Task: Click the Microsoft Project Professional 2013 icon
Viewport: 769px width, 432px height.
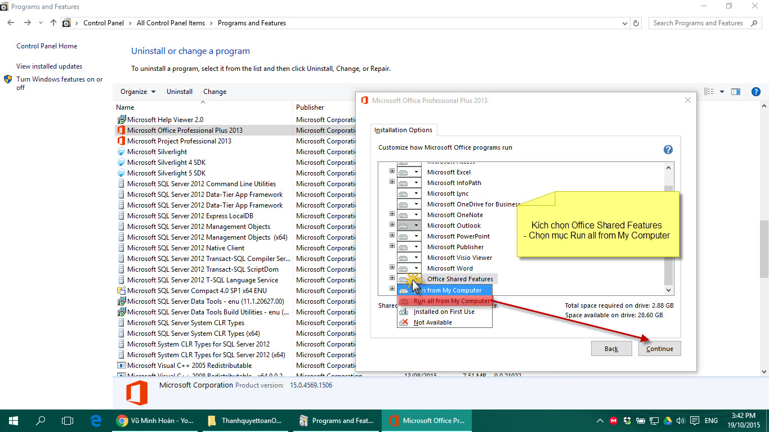Action: (121, 141)
